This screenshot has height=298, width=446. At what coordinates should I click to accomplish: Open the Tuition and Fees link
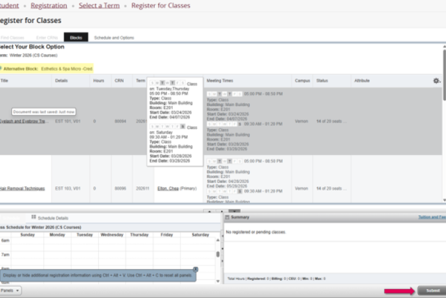coord(432,217)
